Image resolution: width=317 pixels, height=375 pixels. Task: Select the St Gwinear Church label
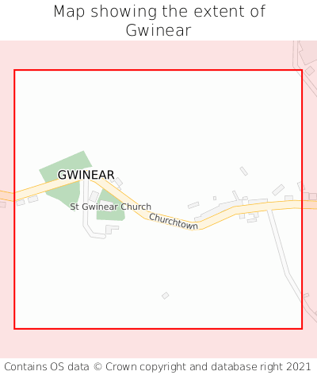(110, 207)
